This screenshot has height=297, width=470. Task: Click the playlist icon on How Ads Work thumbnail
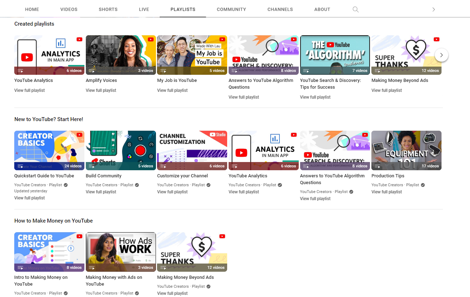tap(92, 267)
